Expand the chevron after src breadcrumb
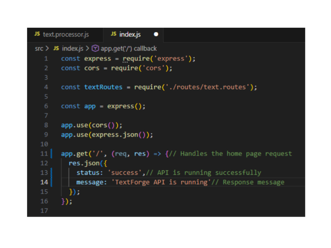The height and width of the screenshot is (248, 331). click(x=47, y=49)
